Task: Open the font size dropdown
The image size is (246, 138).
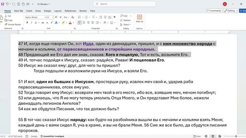Action: click(53, 17)
